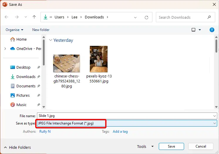
Task: Click the pin icon next to Downloads
Action: click(x=38, y=77)
